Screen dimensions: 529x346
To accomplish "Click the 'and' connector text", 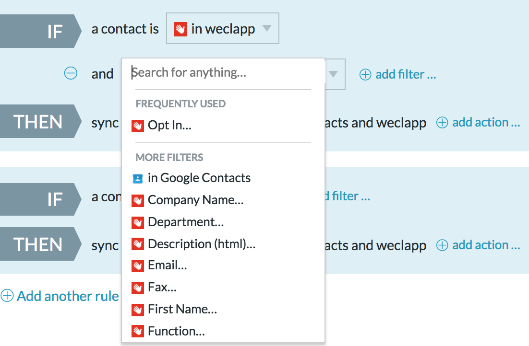I will [102, 74].
